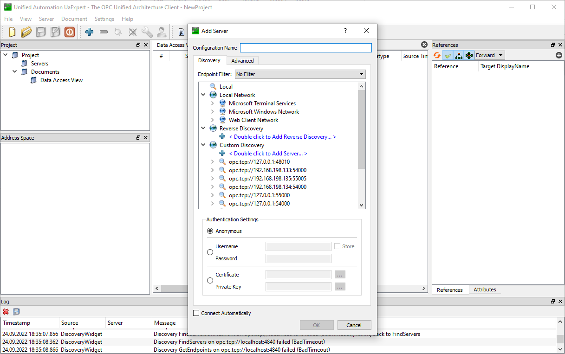Click the Add Reverse Discovery plus icon
This screenshot has height=354, width=565.
222,137
